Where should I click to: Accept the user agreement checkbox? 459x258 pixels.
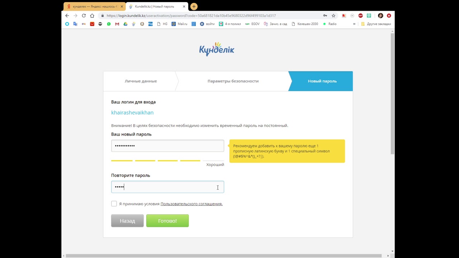coord(114,204)
